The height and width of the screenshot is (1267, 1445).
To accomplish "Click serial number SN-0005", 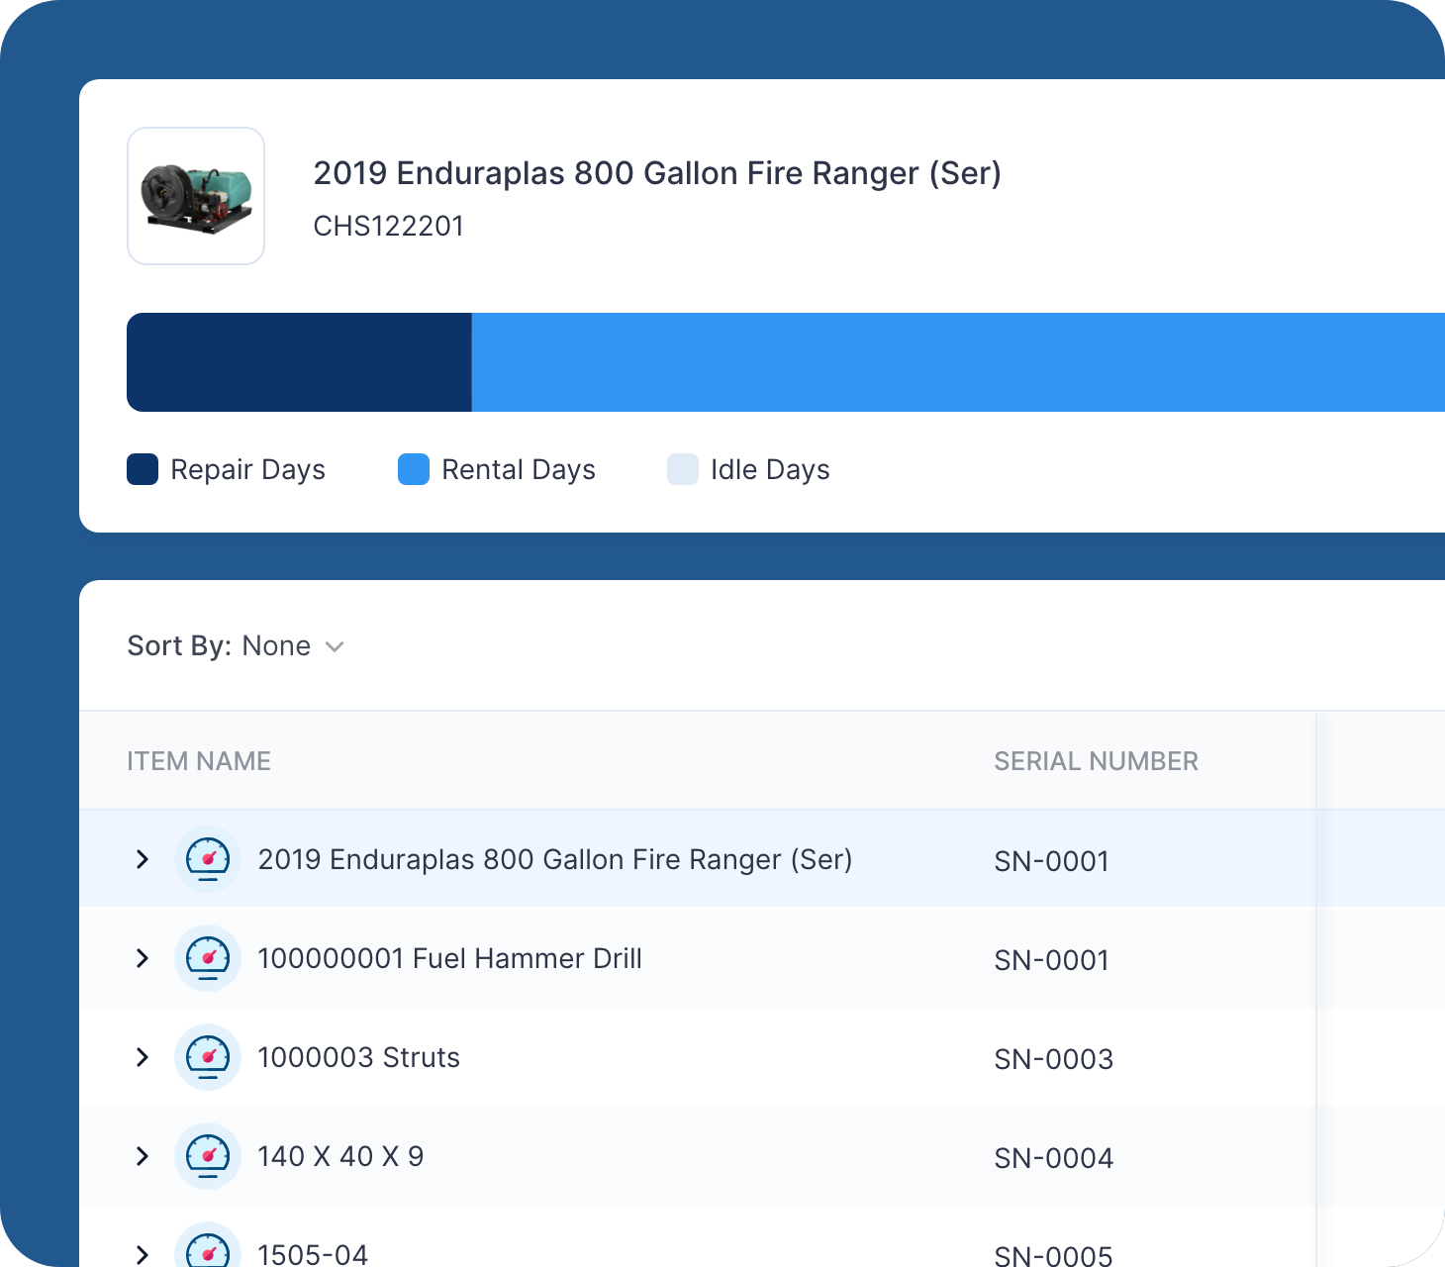I will click(1053, 1255).
